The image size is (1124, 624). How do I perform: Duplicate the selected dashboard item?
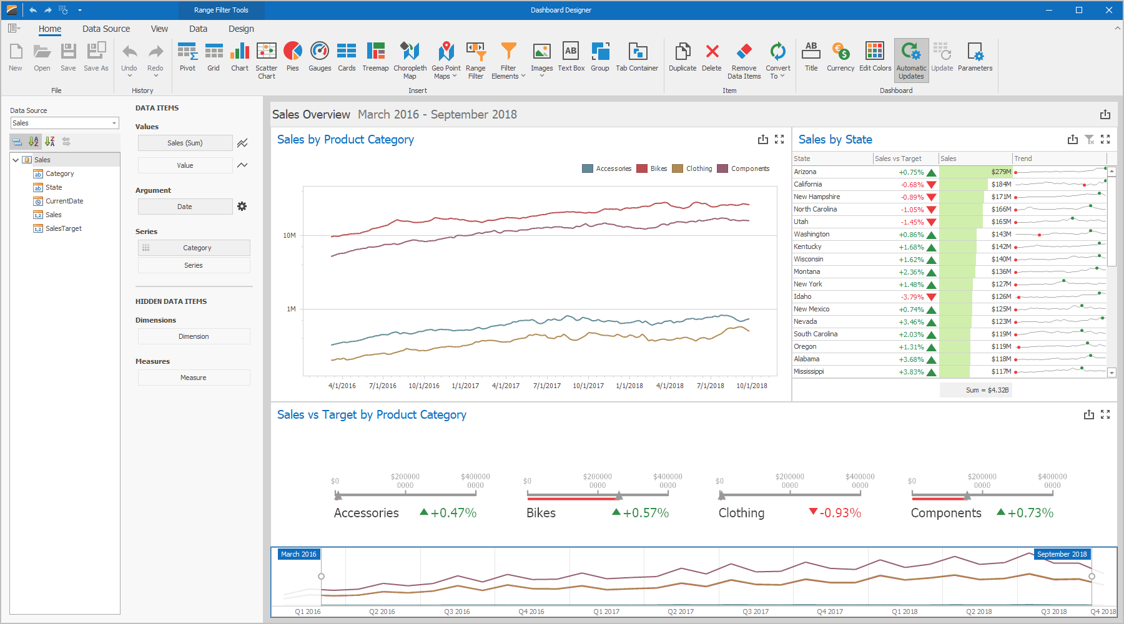click(x=683, y=57)
